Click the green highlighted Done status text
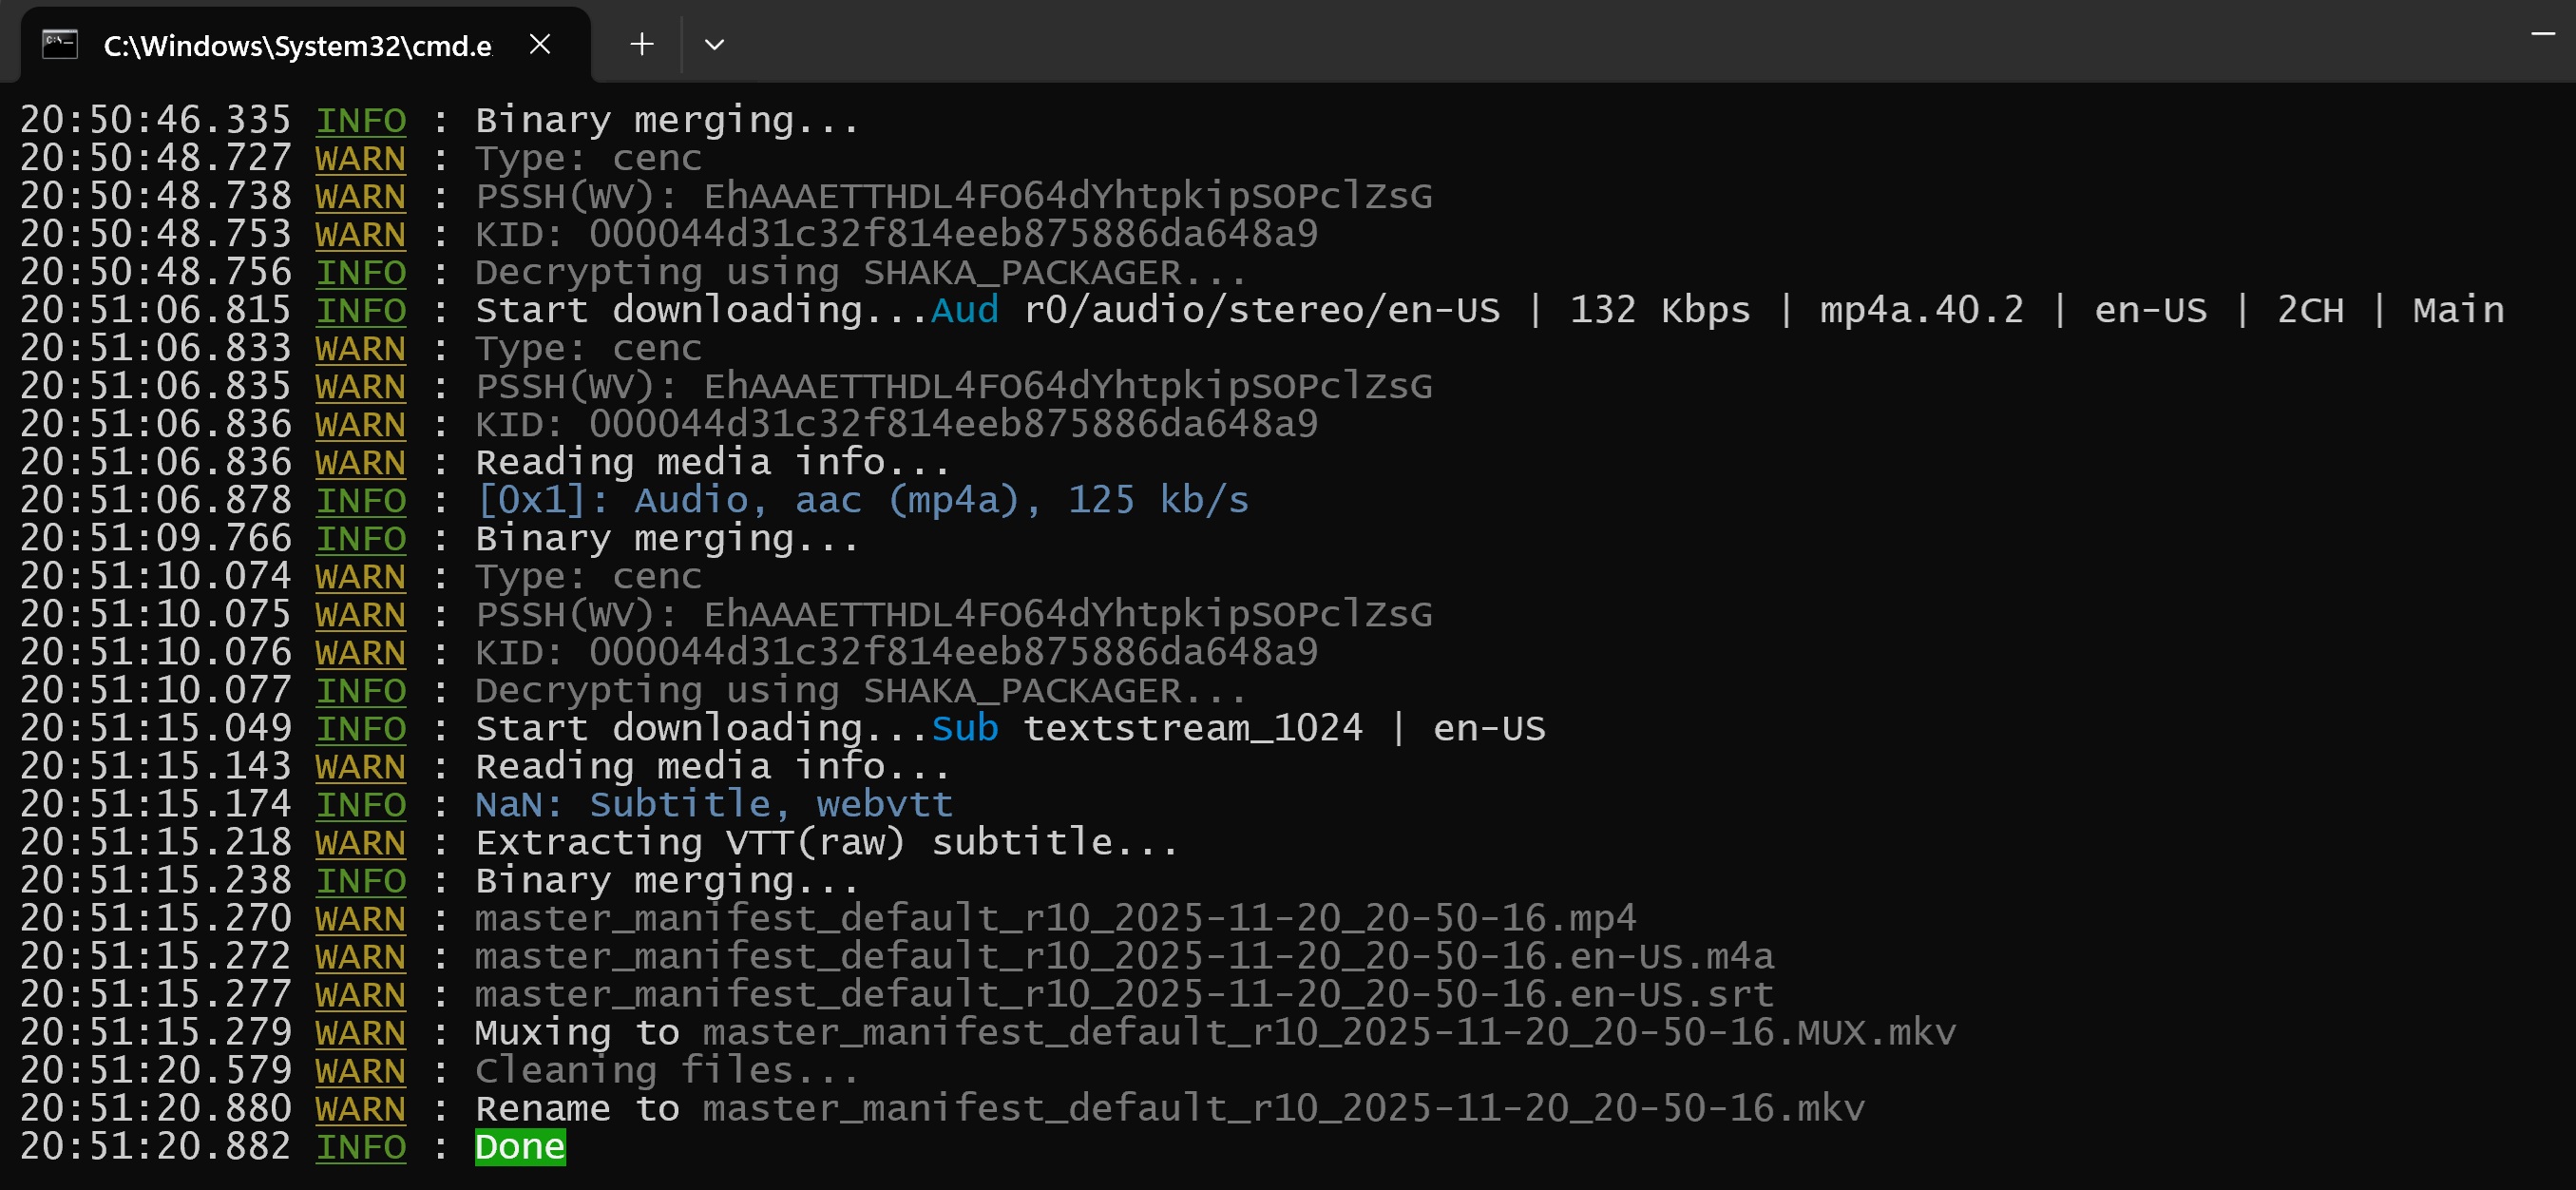The height and width of the screenshot is (1190, 2576). click(x=520, y=1147)
